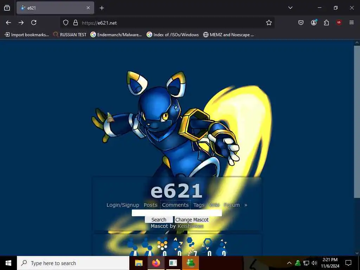Screen dimensions: 360x270
Task: View site security padlock info
Action: (76, 22)
